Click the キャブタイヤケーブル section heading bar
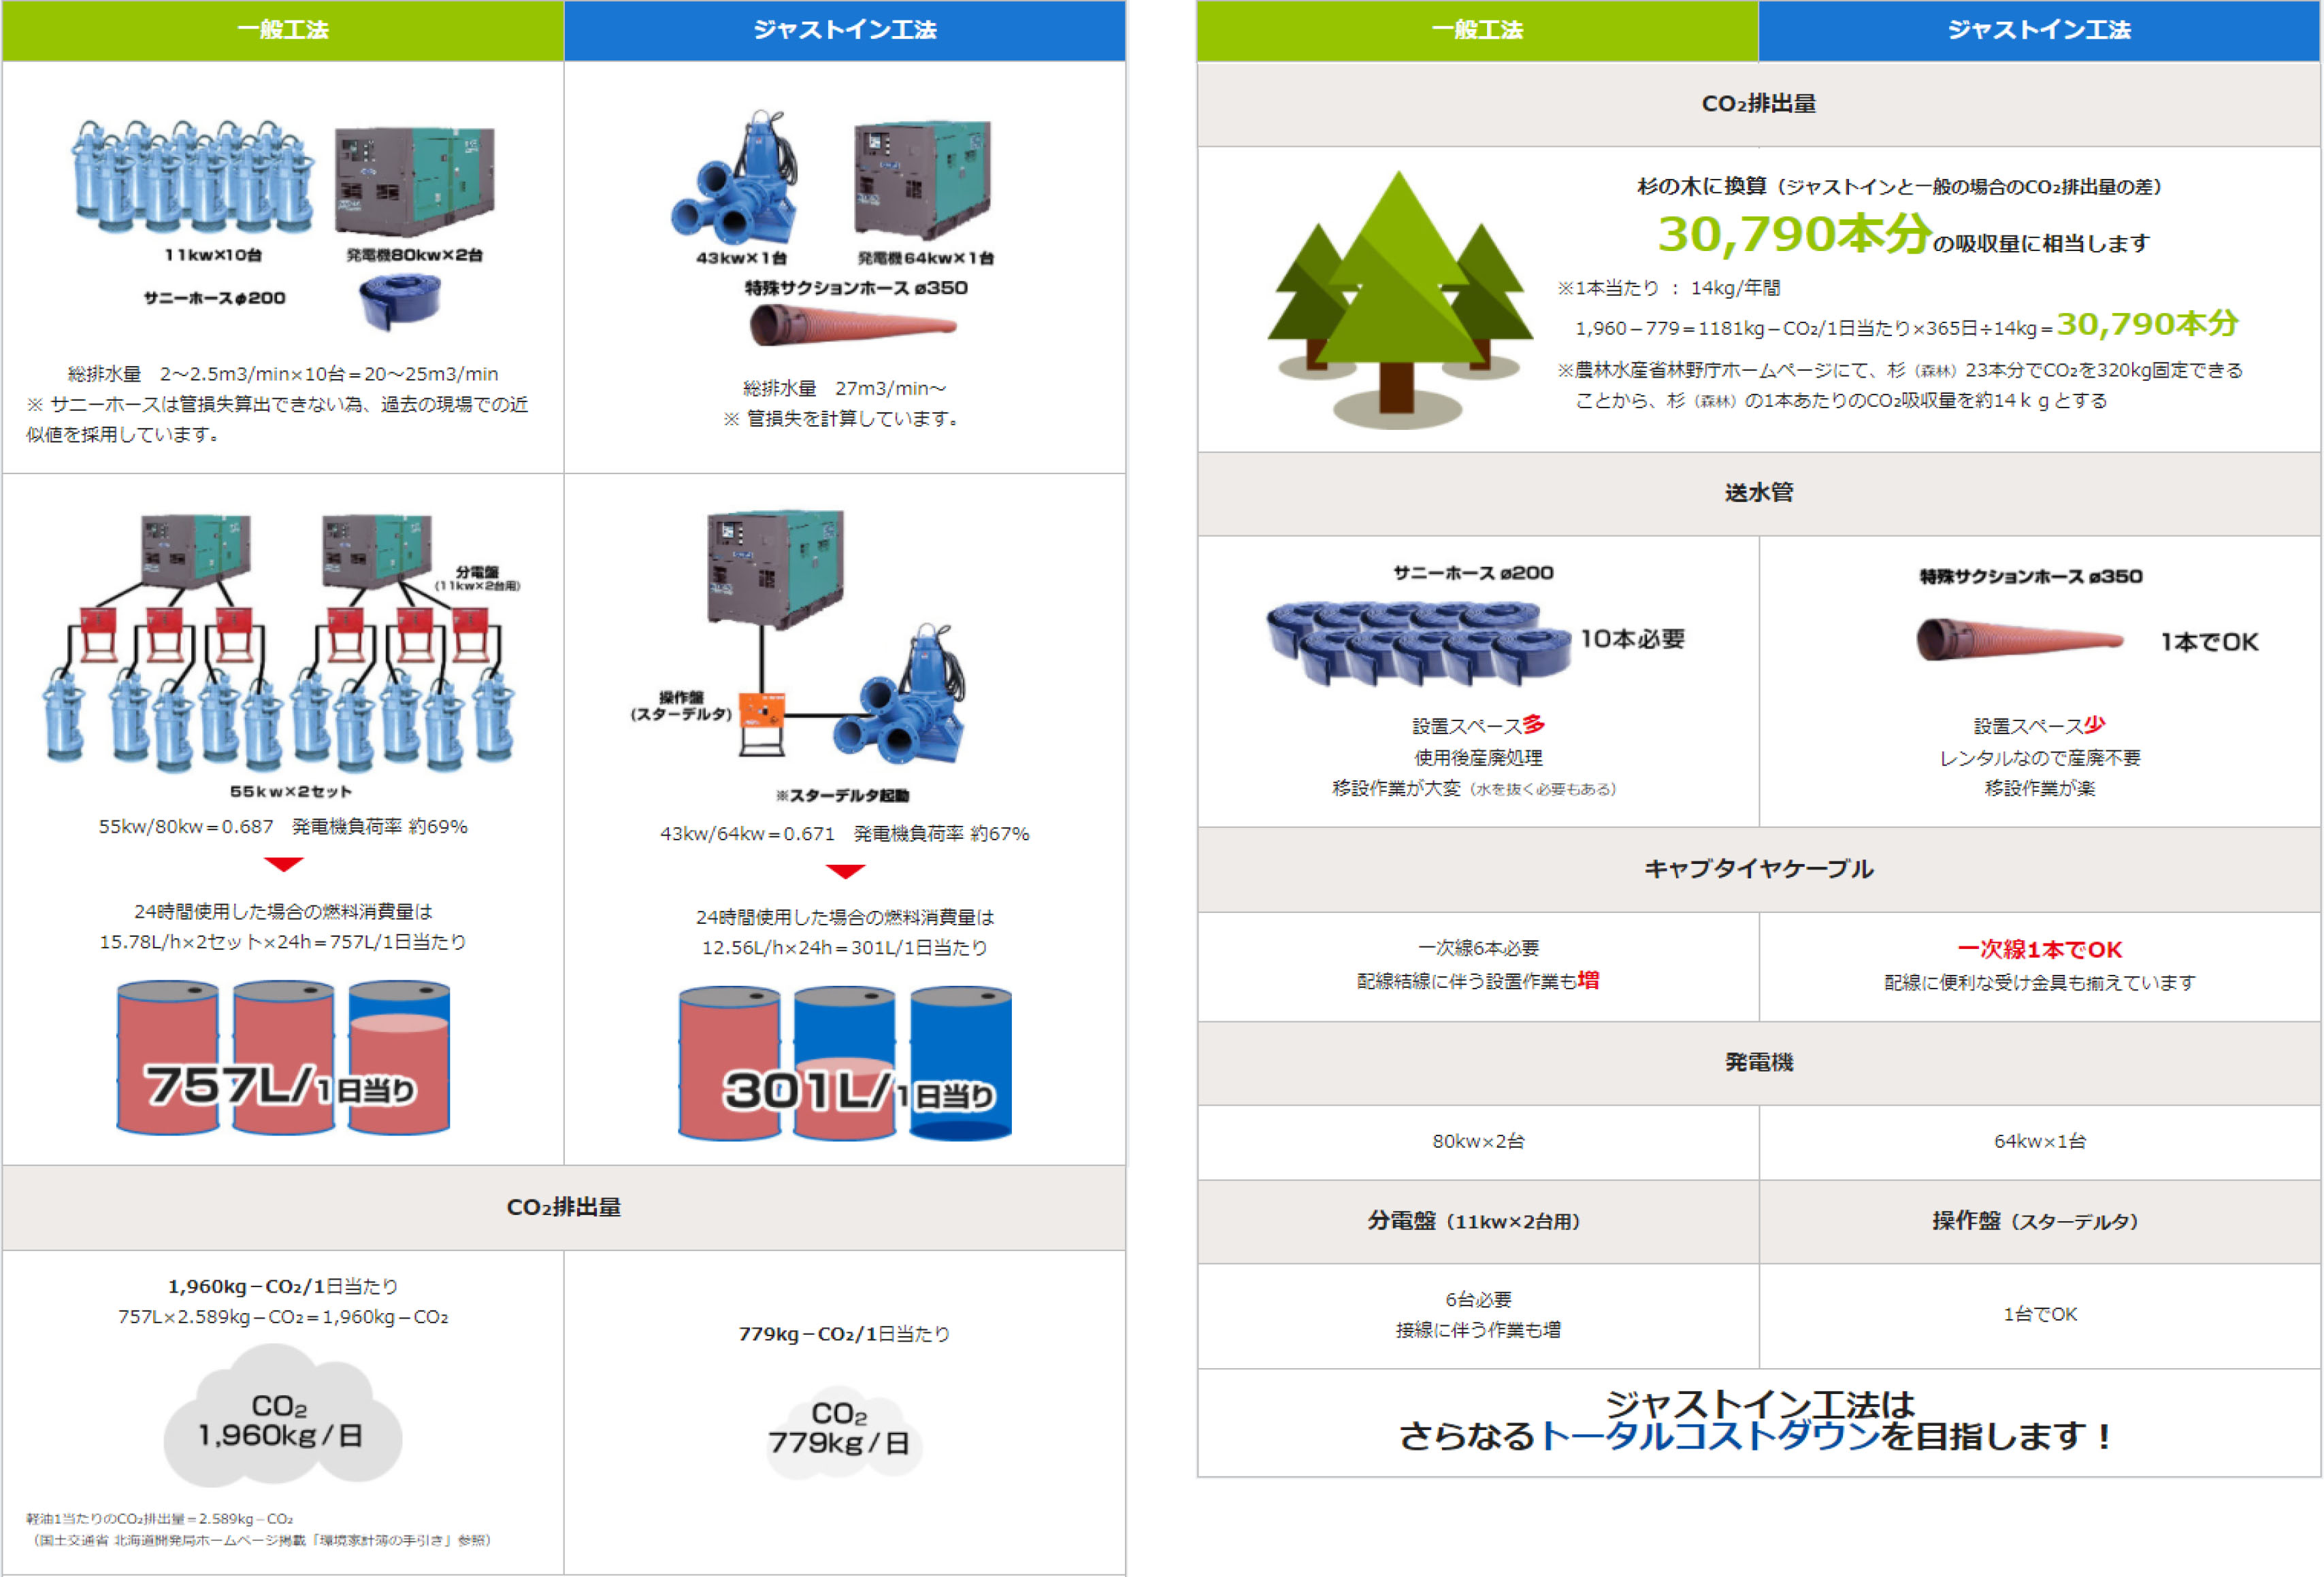 tap(1758, 869)
